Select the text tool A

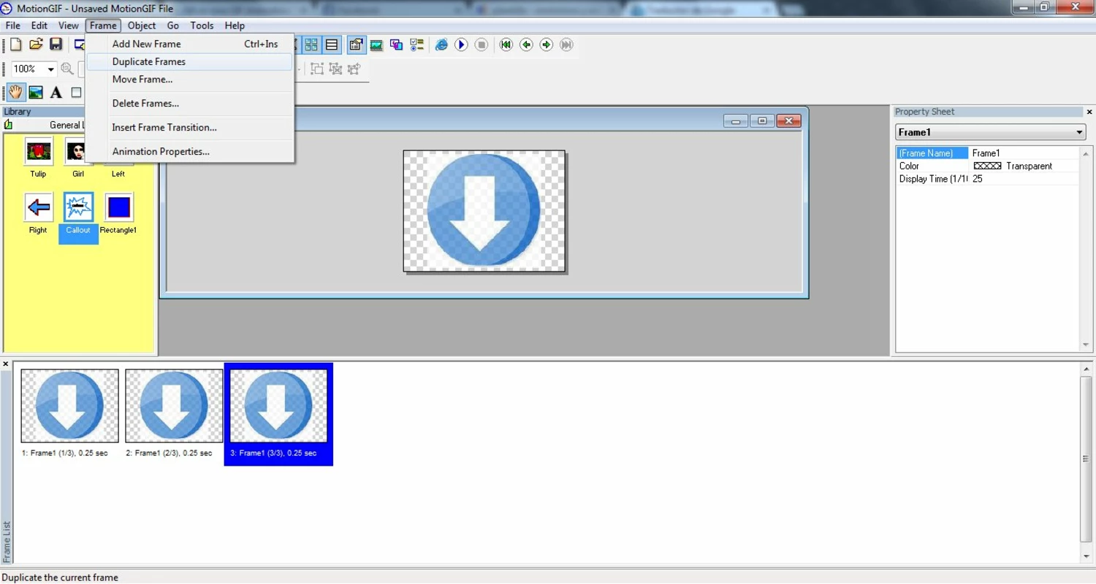[56, 92]
